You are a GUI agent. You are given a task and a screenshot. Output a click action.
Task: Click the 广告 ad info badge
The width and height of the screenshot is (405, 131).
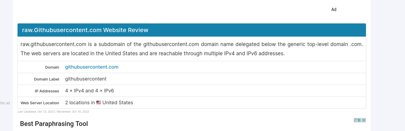(357, 120)
